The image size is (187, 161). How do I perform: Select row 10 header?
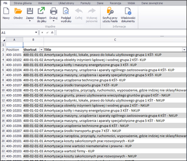[3, 90]
